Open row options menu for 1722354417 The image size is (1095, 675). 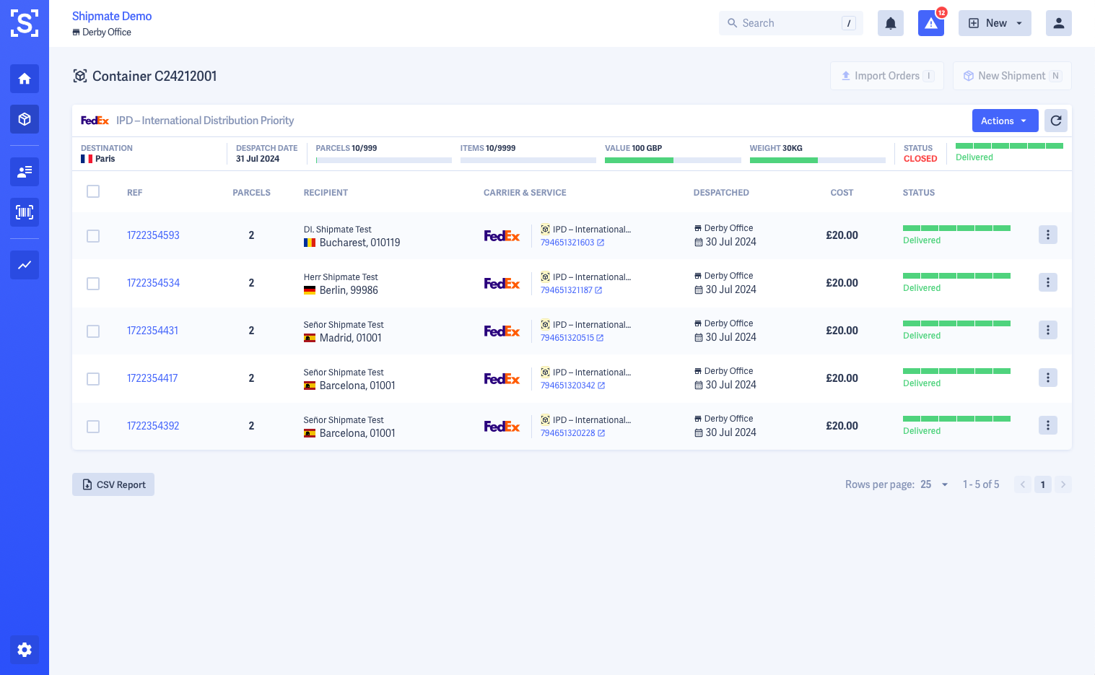pyautogui.click(x=1048, y=378)
